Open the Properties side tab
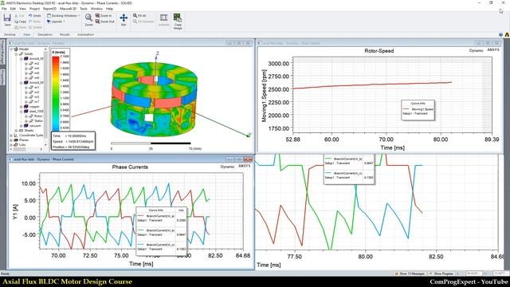This screenshot has width=510, height=287. pos(2,77)
